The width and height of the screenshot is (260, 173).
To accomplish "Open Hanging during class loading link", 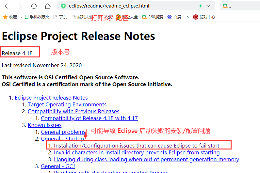I will point(146,159).
